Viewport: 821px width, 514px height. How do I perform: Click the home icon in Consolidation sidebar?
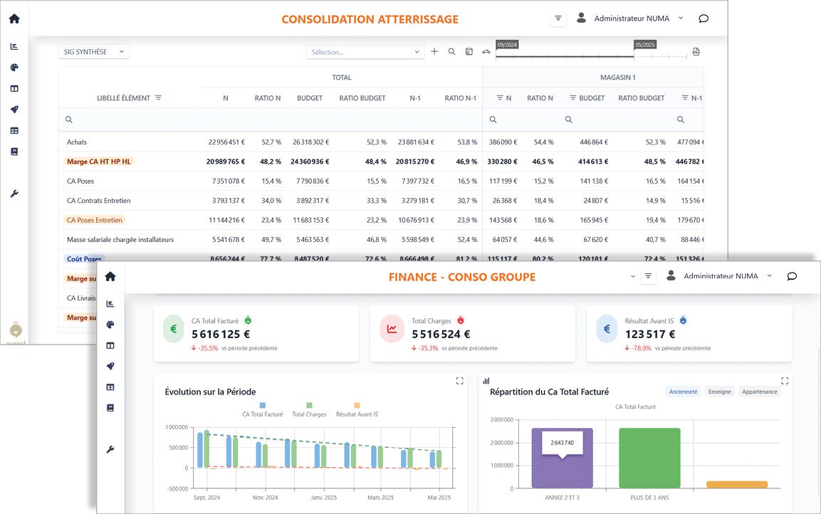pos(14,19)
